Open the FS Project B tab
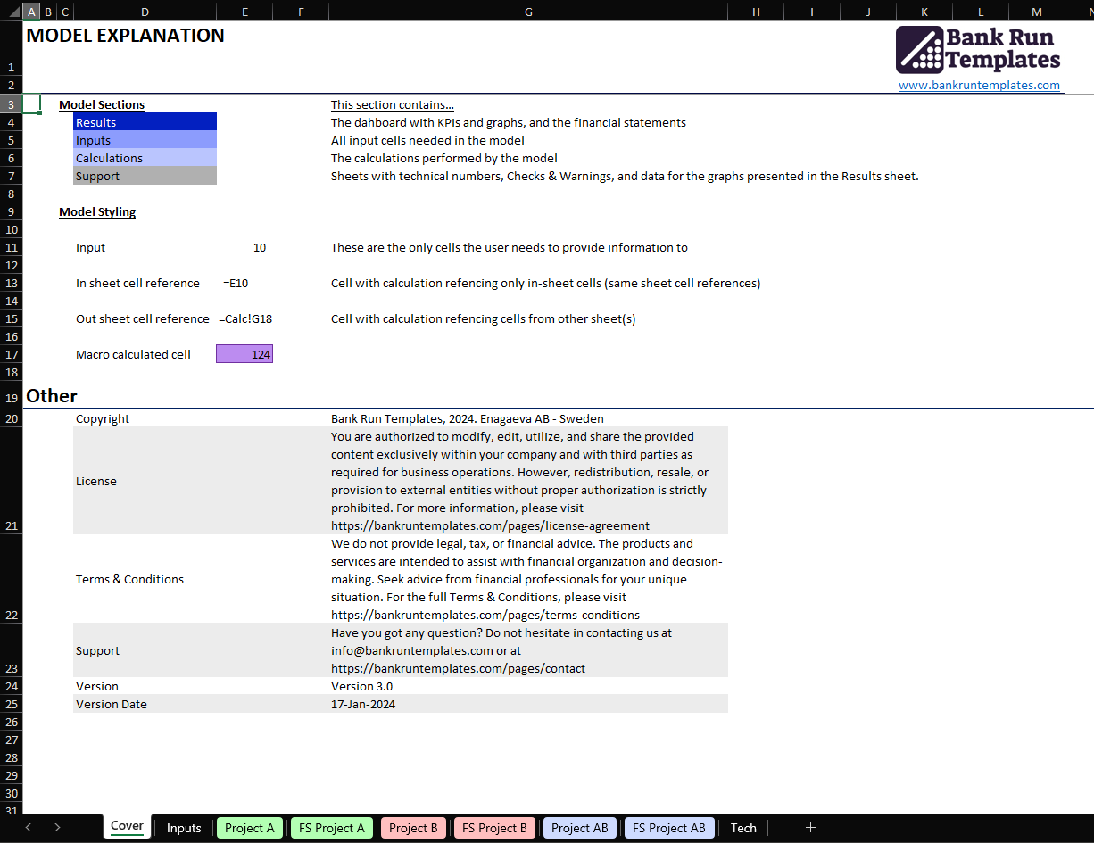 [495, 828]
